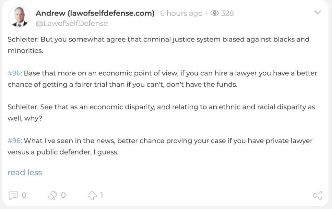
Task: Click the eye views icon
Action: 215,13
